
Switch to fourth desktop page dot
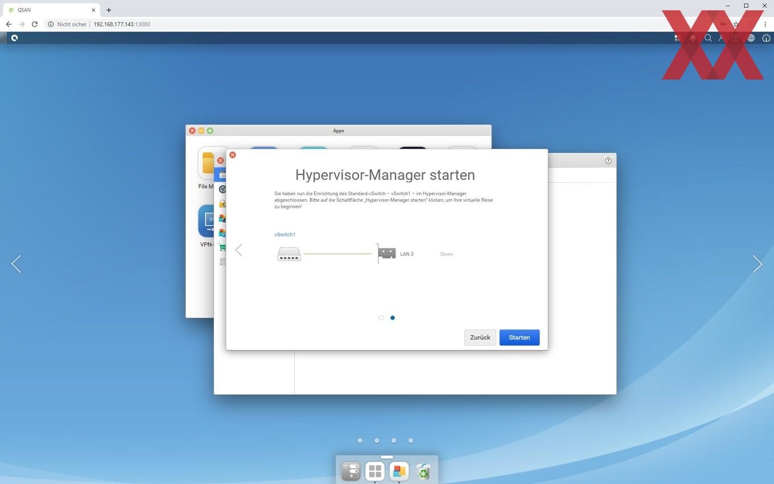click(411, 440)
